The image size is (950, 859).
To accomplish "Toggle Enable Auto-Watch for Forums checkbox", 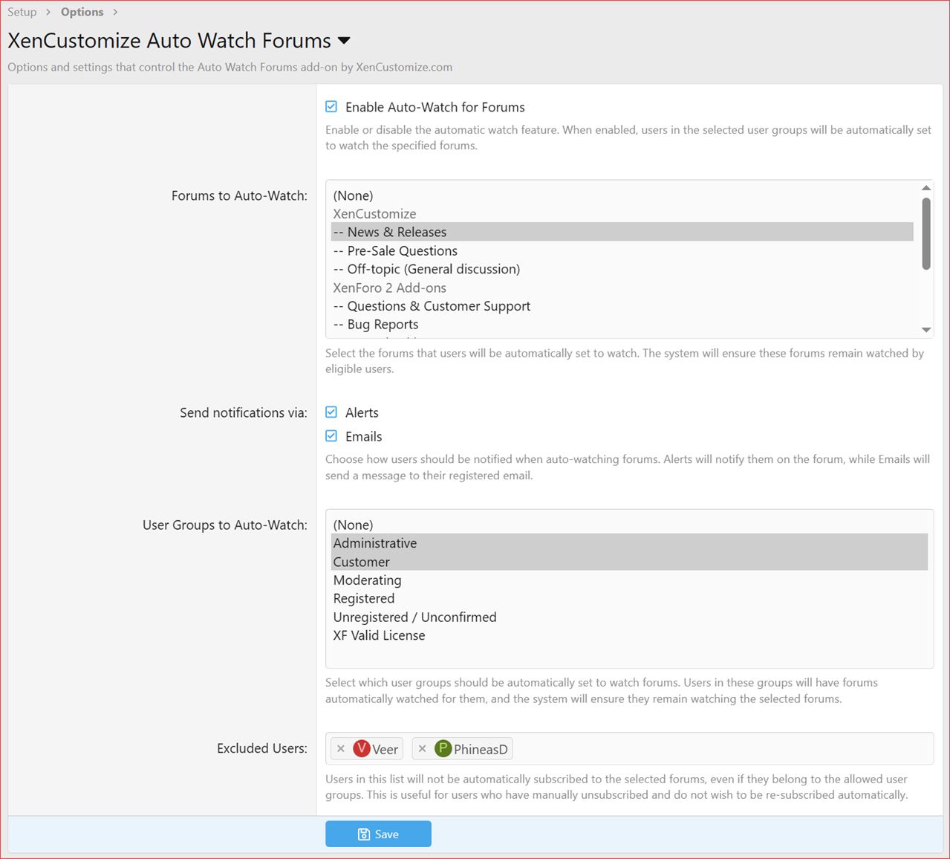I will click(x=331, y=107).
